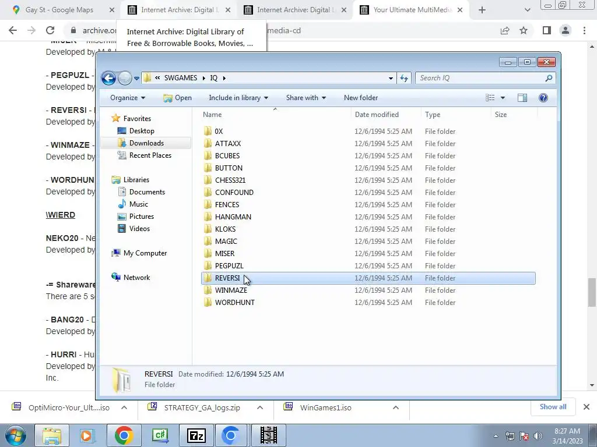The image size is (597, 447).
Task: Click Explorer's forward navigation arrow
Action: point(125,79)
